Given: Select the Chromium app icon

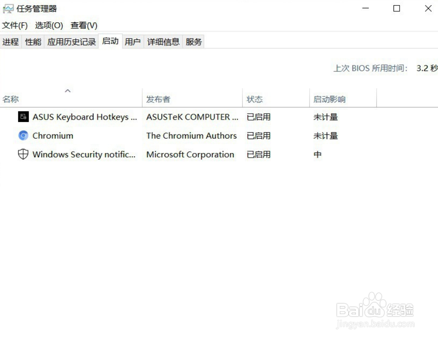Looking at the screenshot, I should pyautogui.click(x=23, y=135).
